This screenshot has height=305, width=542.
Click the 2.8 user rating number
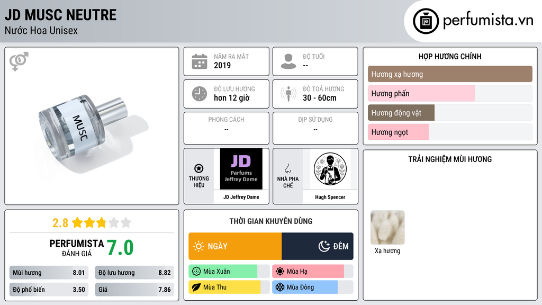[60, 223]
